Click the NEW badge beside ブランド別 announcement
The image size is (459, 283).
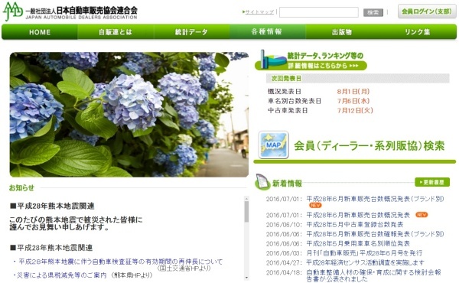315,206
